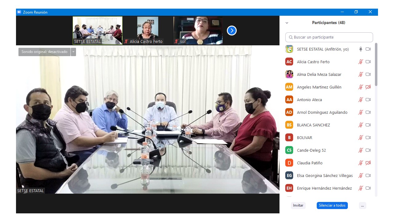Click Elsa Georgina Sánchez Villegas EG avatar
394x222 pixels.
pos(289,175)
